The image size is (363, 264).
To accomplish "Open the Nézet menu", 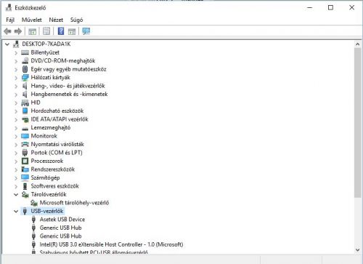I will [x=56, y=20].
